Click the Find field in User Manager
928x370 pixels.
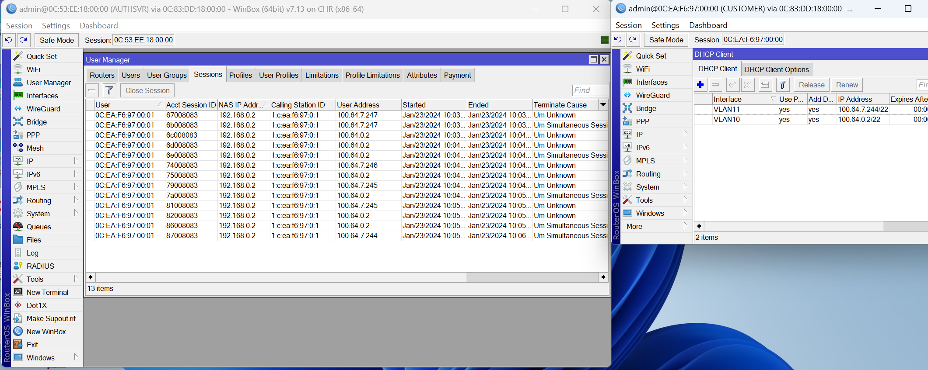(590, 90)
